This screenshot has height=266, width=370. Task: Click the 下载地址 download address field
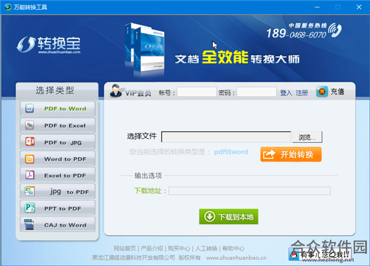249,191
